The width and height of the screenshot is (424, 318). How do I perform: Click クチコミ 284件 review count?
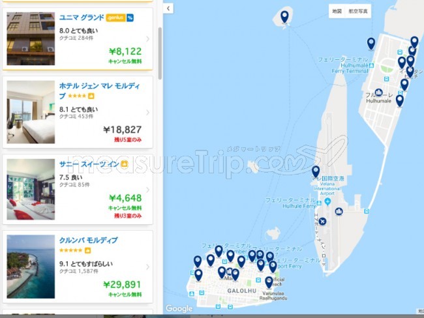(76, 38)
